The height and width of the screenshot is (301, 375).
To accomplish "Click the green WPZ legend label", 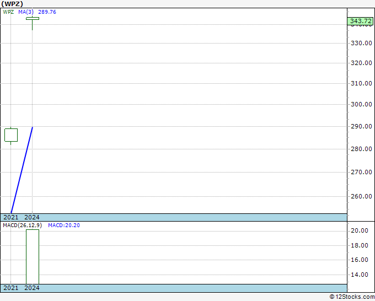I will [8, 12].
